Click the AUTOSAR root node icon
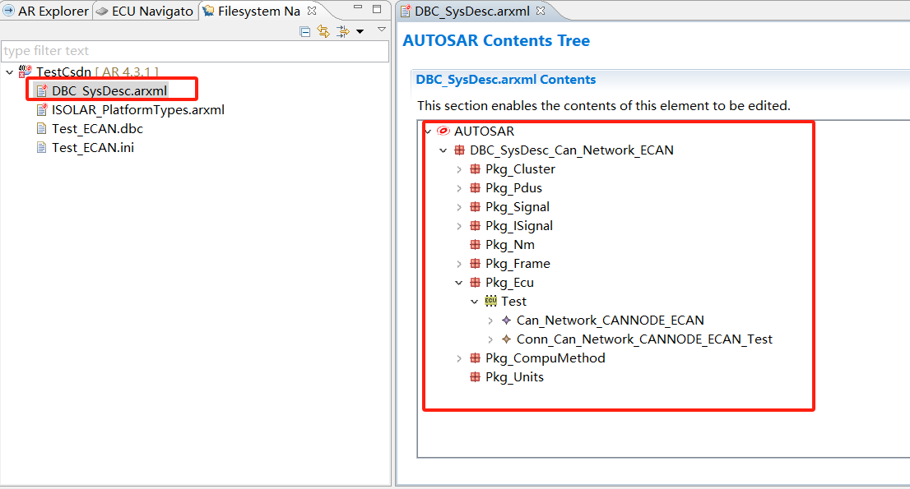The width and height of the screenshot is (910, 489). pos(443,131)
